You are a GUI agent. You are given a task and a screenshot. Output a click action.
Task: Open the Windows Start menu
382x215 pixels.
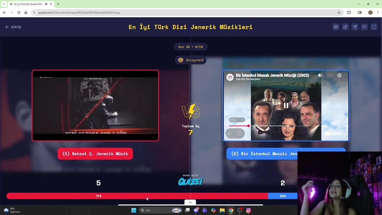pos(134,210)
